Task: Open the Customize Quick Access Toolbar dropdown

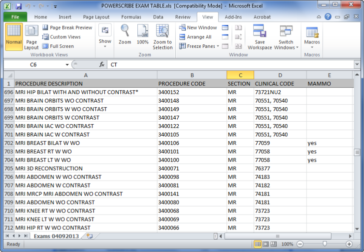Action: point(55,6)
